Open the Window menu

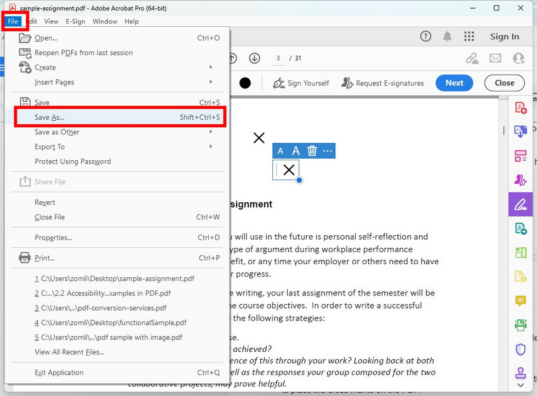pos(105,21)
